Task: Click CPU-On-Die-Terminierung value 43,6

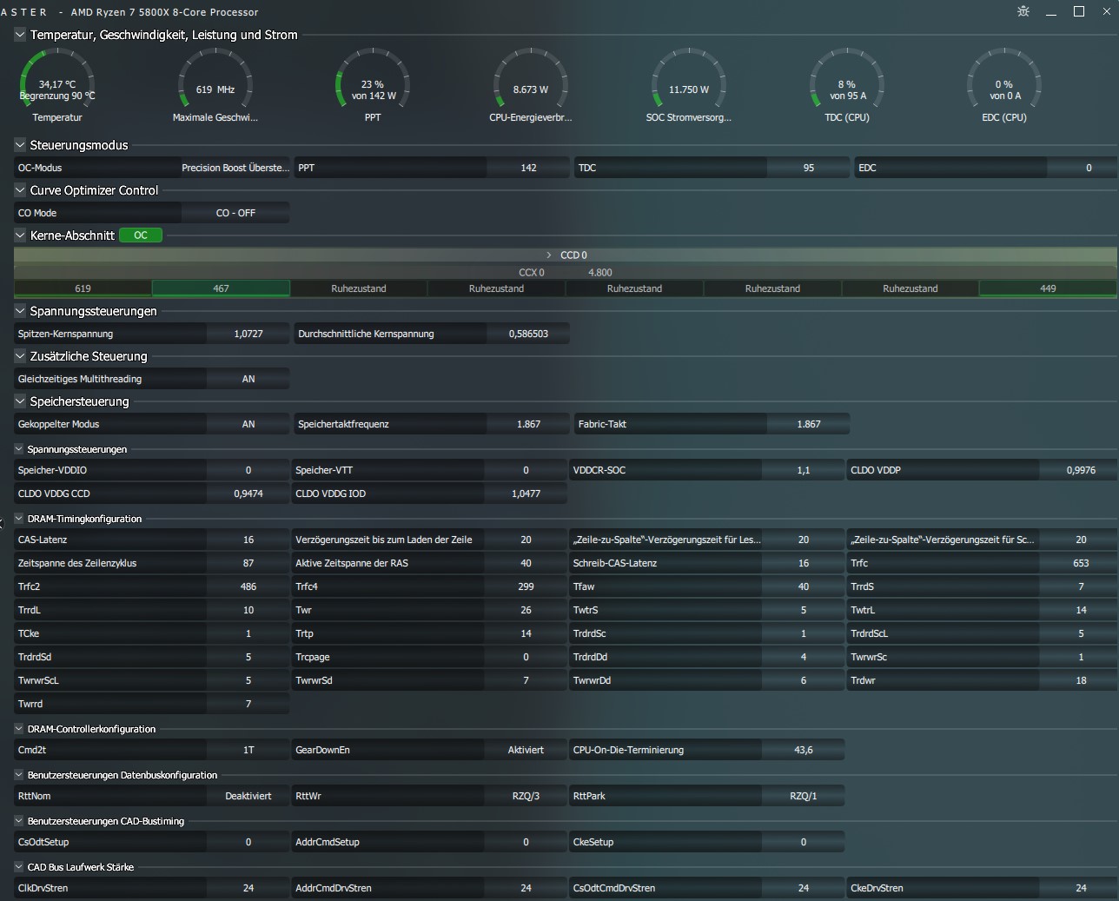Action: tap(804, 750)
